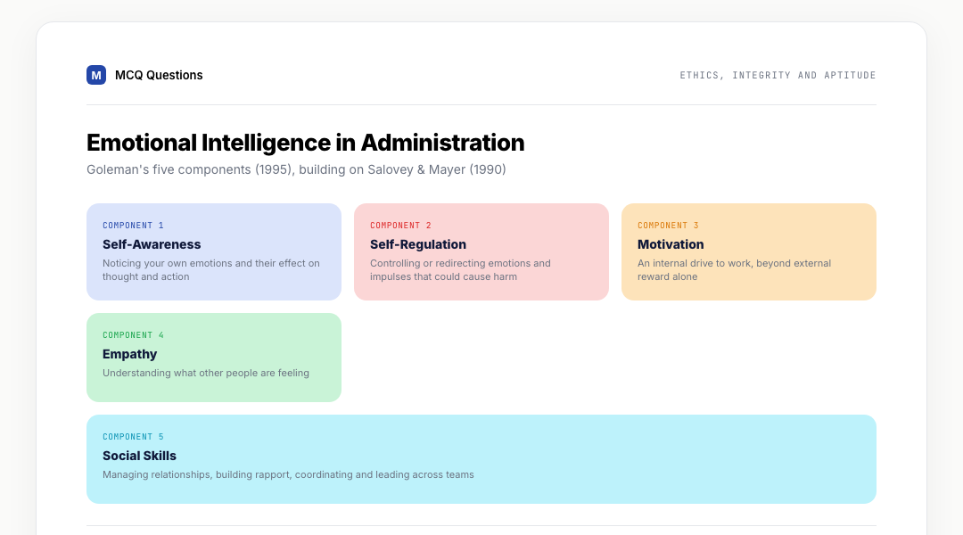The image size is (963, 535).
Task: Open the Empathy card title
Action: point(129,354)
